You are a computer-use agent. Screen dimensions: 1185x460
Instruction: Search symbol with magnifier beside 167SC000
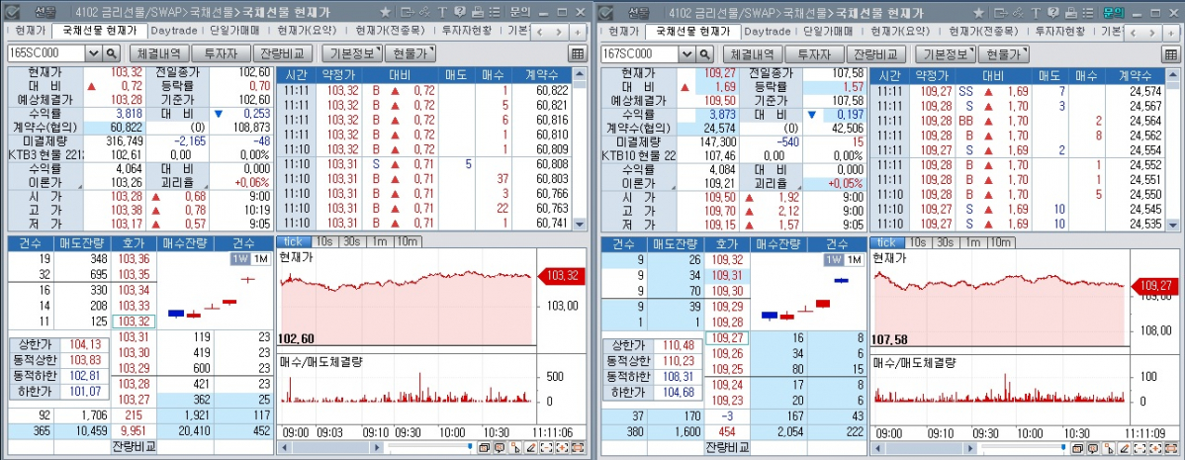click(704, 53)
